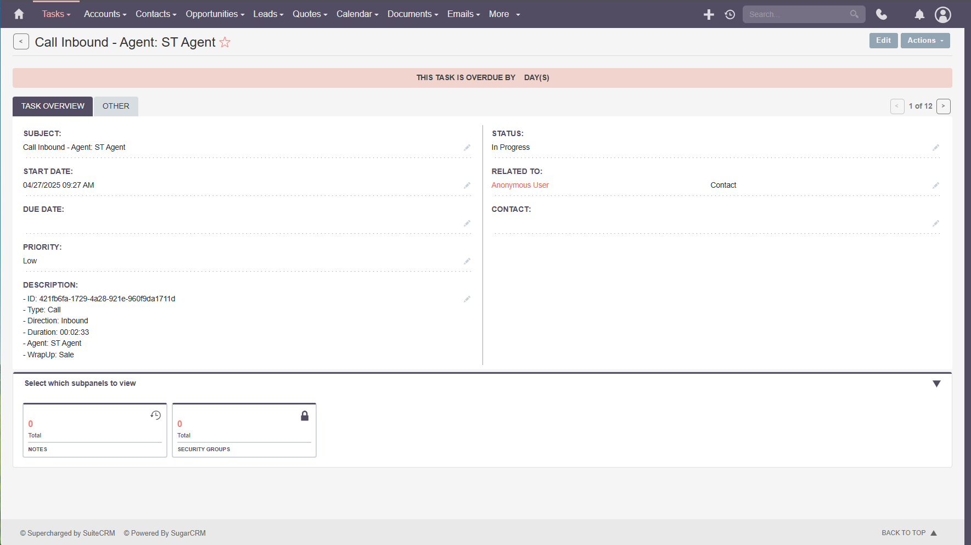Click the home icon in navbar
971x545 pixels.
click(19, 14)
